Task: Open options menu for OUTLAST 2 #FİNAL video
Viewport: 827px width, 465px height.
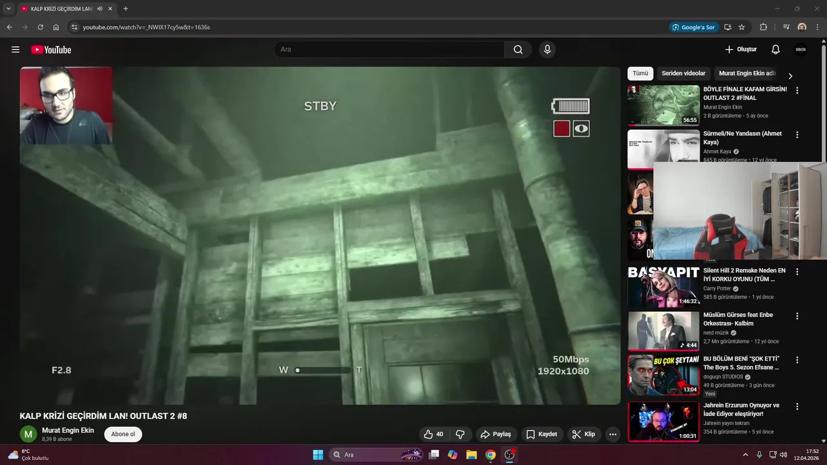Action: pyautogui.click(x=797, y=91)
